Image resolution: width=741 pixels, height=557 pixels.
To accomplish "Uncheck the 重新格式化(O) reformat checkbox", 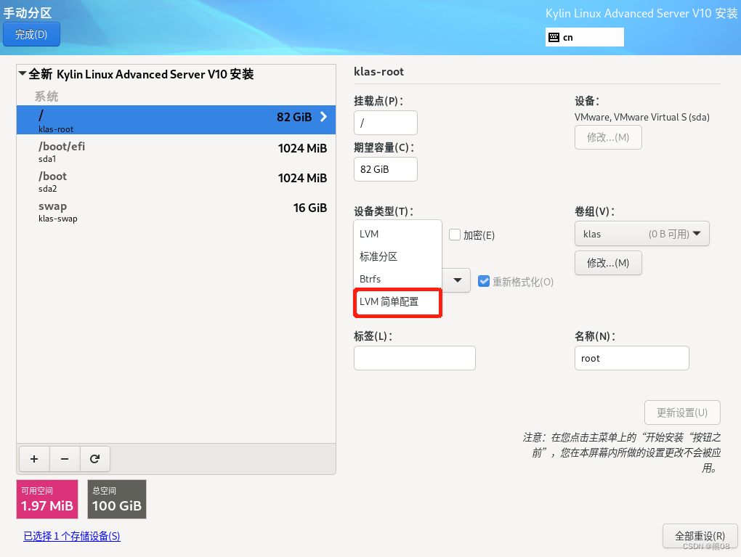I will click(484, 281).
